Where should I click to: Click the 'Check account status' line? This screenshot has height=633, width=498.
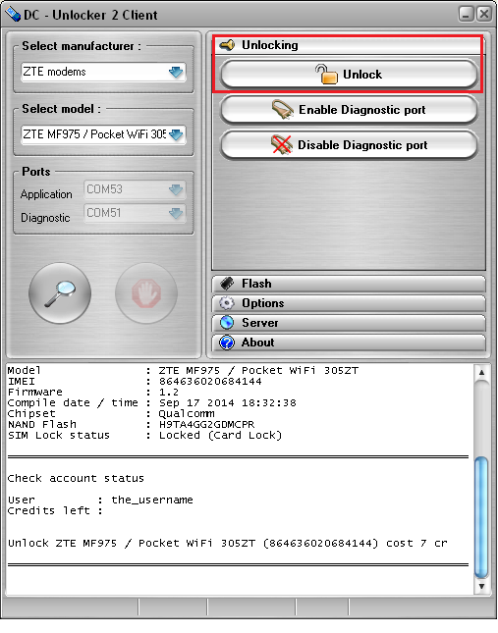76,478
